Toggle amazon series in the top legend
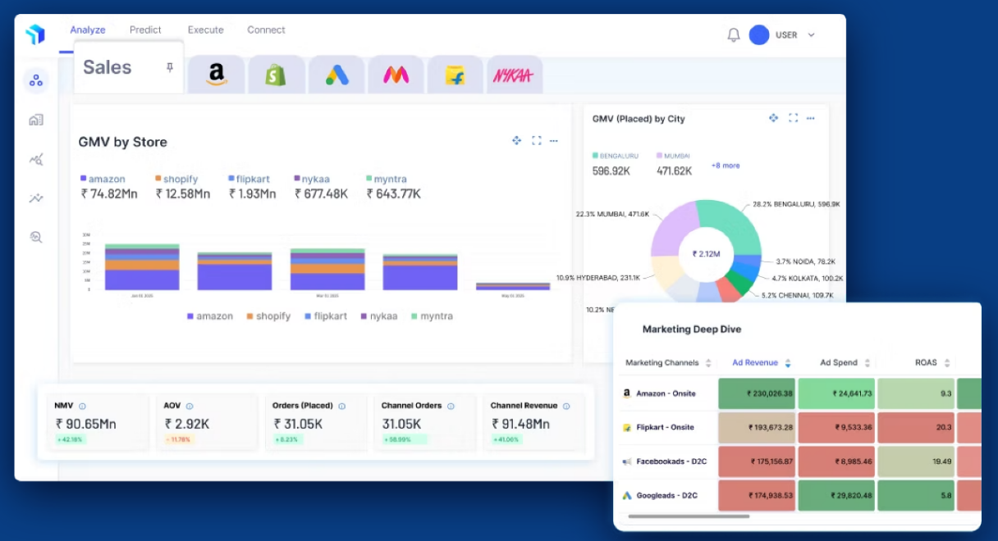Viewport: 998px width, 541px height. [103, 179]
